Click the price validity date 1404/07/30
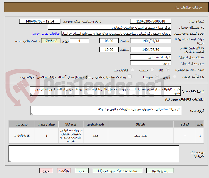 coord(151,50)
